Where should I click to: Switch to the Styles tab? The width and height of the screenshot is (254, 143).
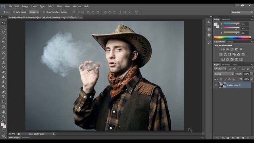[x=230, y=42]
